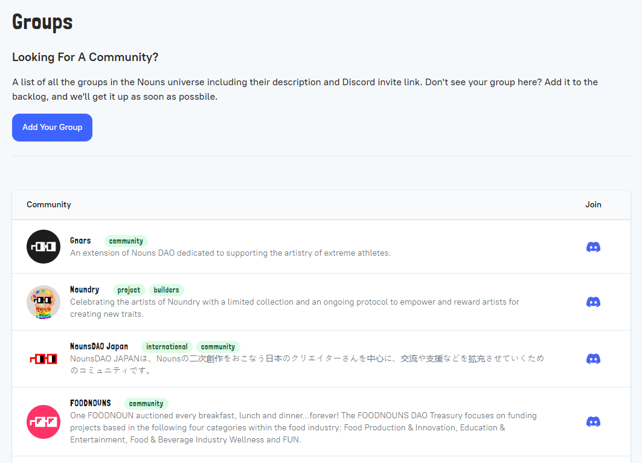Click the FOODNOUNS description about DAO Treasury
This screenshot has width=642, height=463.
click(x=303, y=427)
